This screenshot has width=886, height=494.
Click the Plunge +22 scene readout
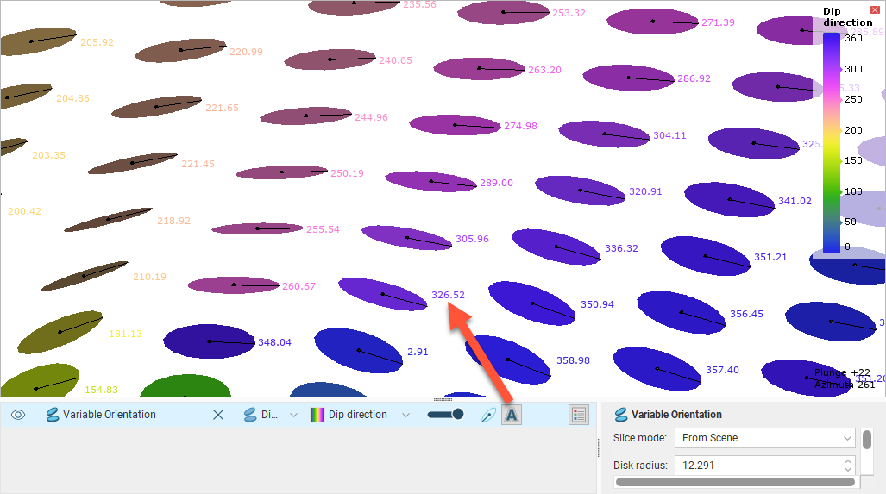coord(843,372)
